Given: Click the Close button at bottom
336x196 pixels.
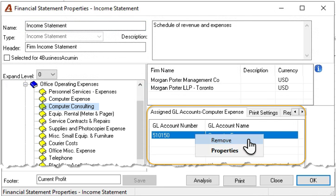Looking at the screenshot, I should pyautogui.click(x=276, y=181).
